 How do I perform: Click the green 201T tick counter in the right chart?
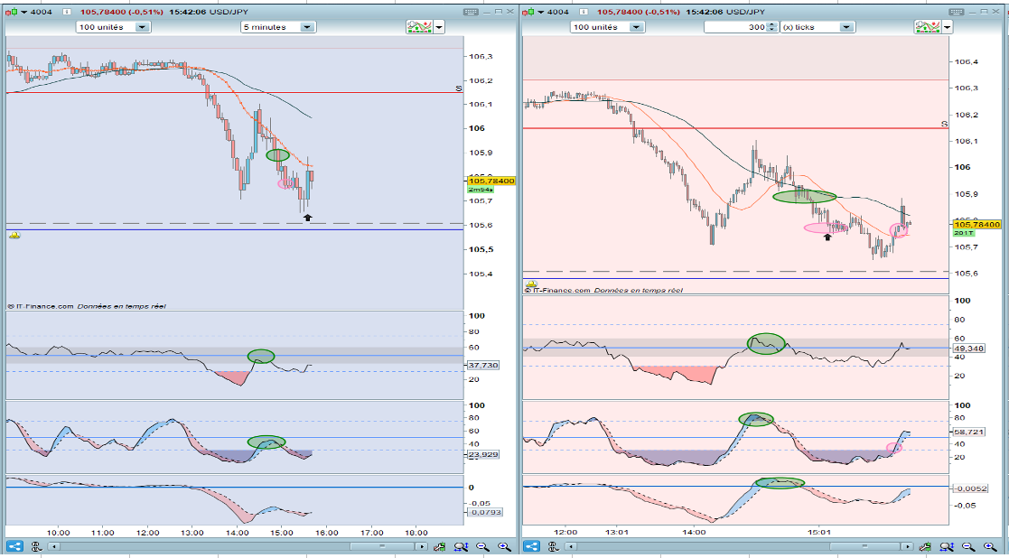pyautogui.click(x=963, y=233)
